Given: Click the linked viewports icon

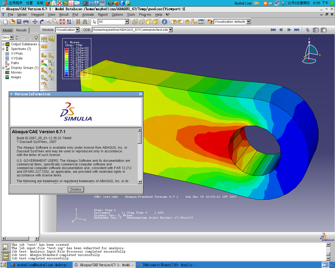Looking at the screenshot, I should click(308, 30).
